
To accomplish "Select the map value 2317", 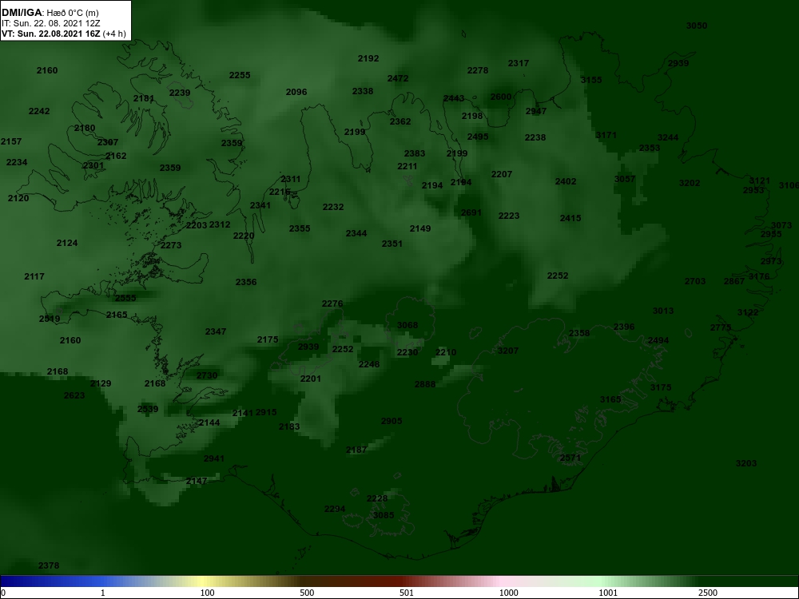I will click(x=519, y=63).
